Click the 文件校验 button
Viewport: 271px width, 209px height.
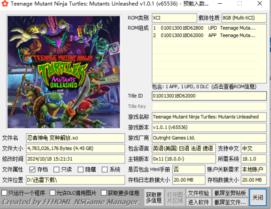point(198,193)
